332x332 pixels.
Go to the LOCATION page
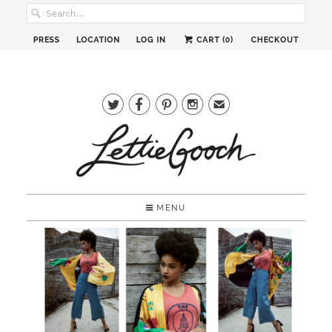coord(98,40)
